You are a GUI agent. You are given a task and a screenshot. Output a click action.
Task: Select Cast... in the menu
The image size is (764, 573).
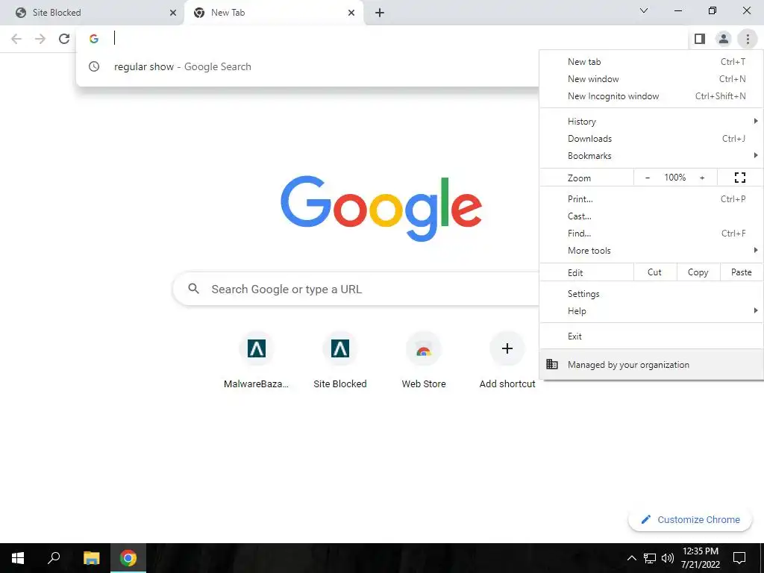[x=651, y=216]
